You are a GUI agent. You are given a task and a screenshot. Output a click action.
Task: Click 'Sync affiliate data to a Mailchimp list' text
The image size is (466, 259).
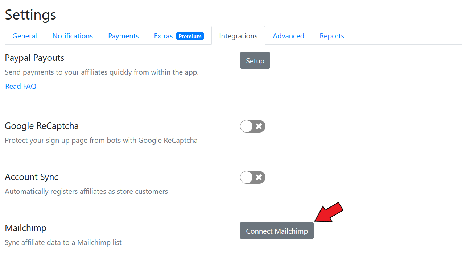click(63, 242)
